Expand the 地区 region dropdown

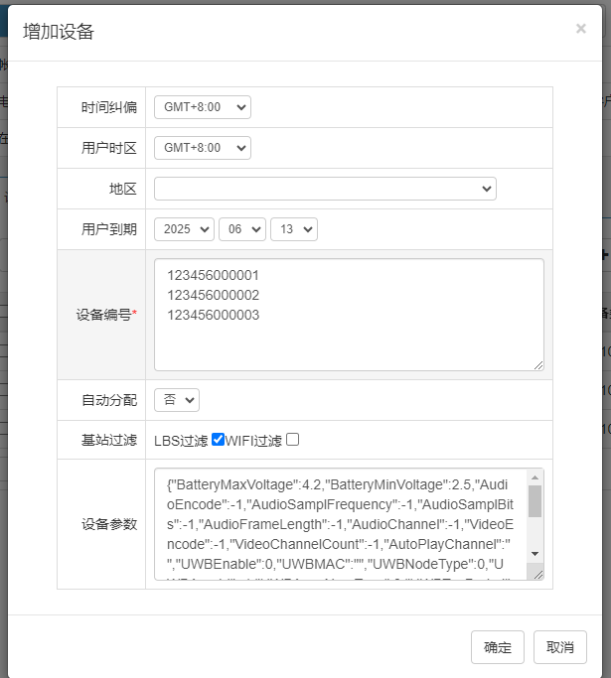324,189
